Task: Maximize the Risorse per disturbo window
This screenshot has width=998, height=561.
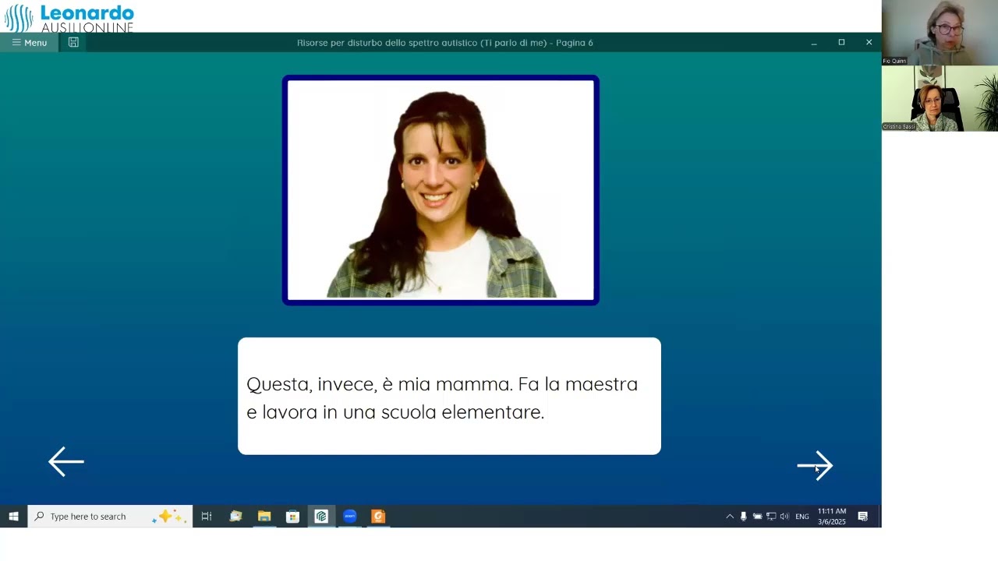Action: pos(841,43)
